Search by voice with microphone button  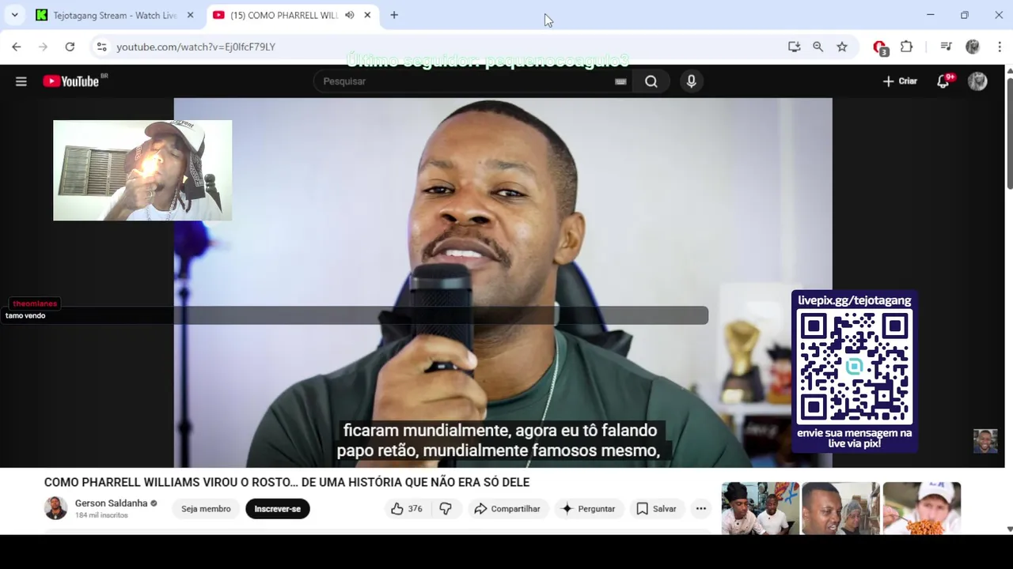coord(691,81)
